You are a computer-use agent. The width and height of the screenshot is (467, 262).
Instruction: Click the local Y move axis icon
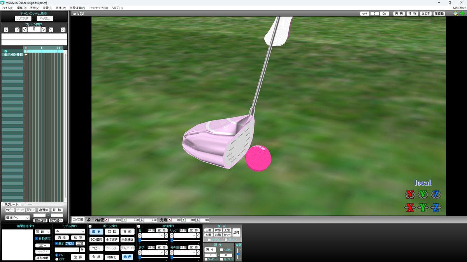coord(423,207)
